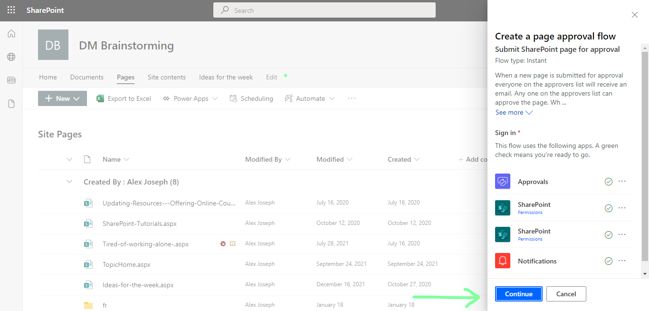Image resolution: width=649 pixels, height=311 pixels.
Task: Click the check beside the first SharePoint connection
Action: pos(609,208)
